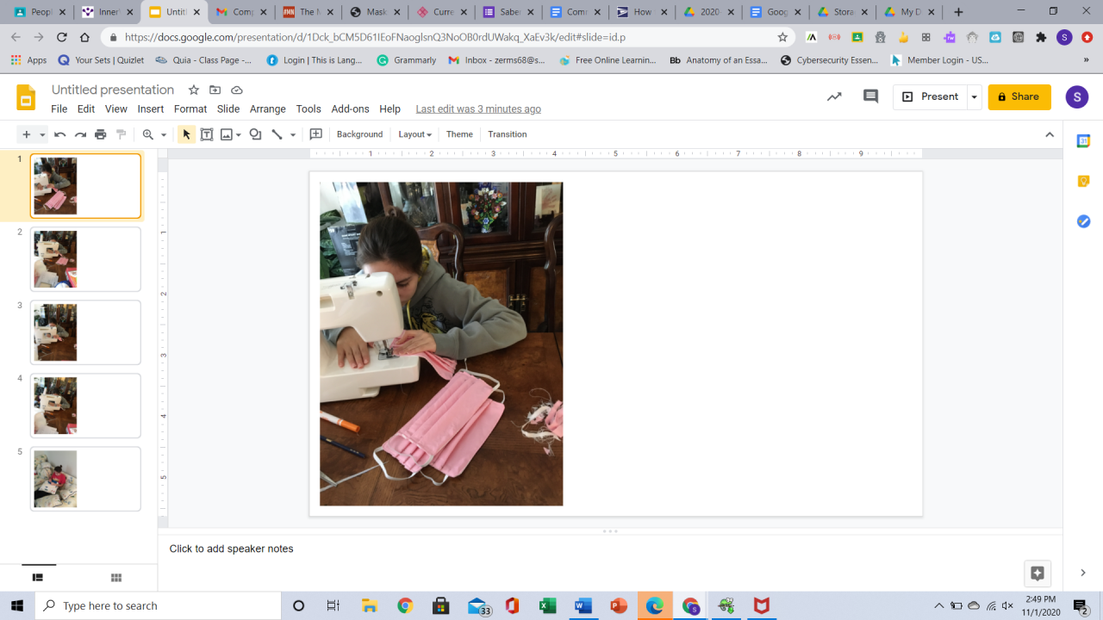1103x620 pixels.
Task: Reload the browser page
Action: pos(61,38)
